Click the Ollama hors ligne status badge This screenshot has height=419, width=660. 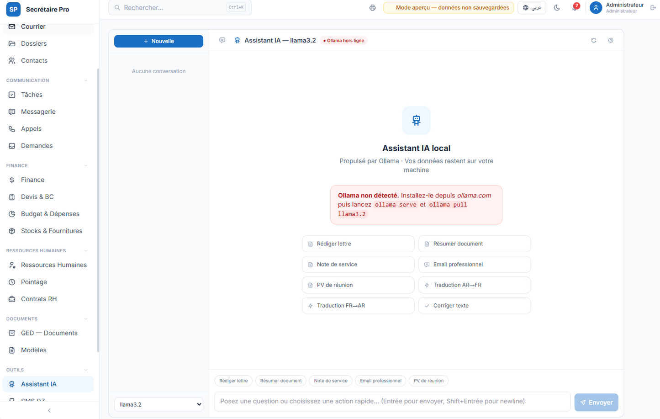point(343,41)
